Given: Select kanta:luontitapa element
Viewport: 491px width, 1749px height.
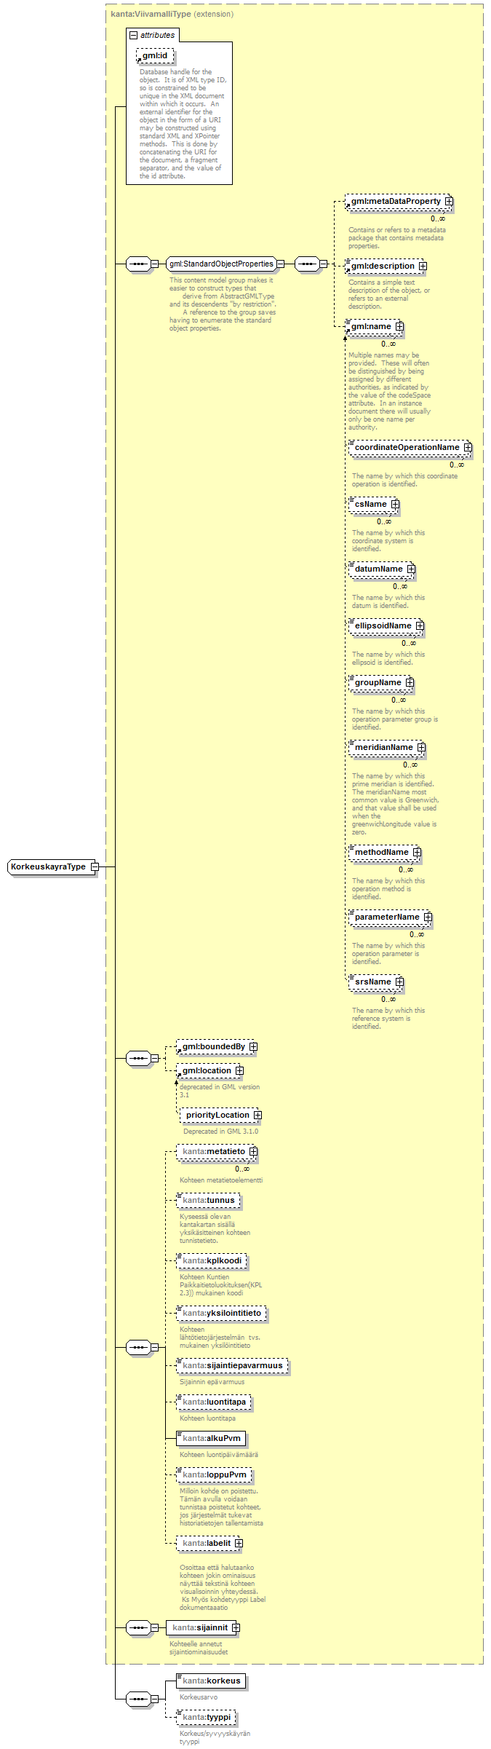Looking at the screenshot, I should 214,1402.
